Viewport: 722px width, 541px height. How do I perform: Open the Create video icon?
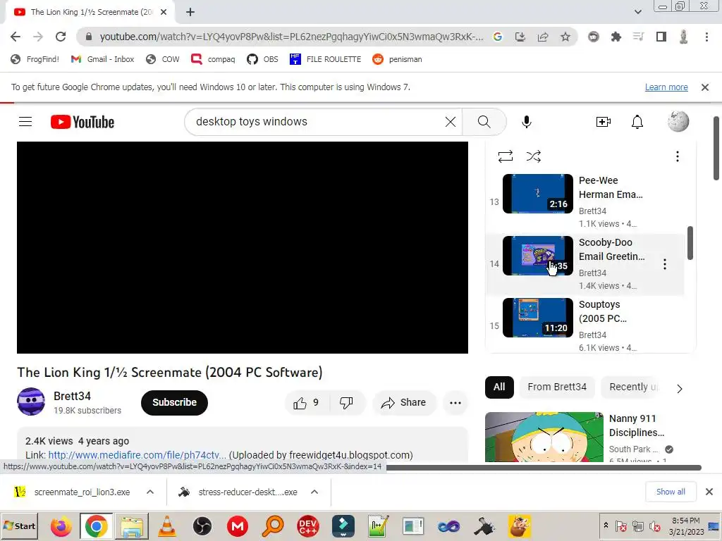604,122
